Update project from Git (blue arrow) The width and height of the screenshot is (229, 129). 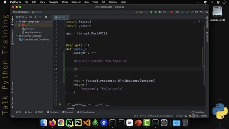(182, 12)
